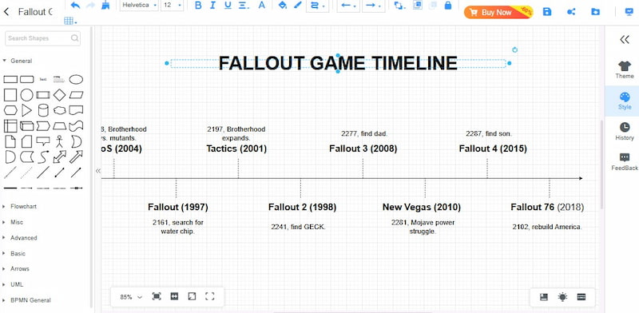Screen dimensions: 639x313
Task: Select the callout speech bubble shape
Action: click(43, 141)
